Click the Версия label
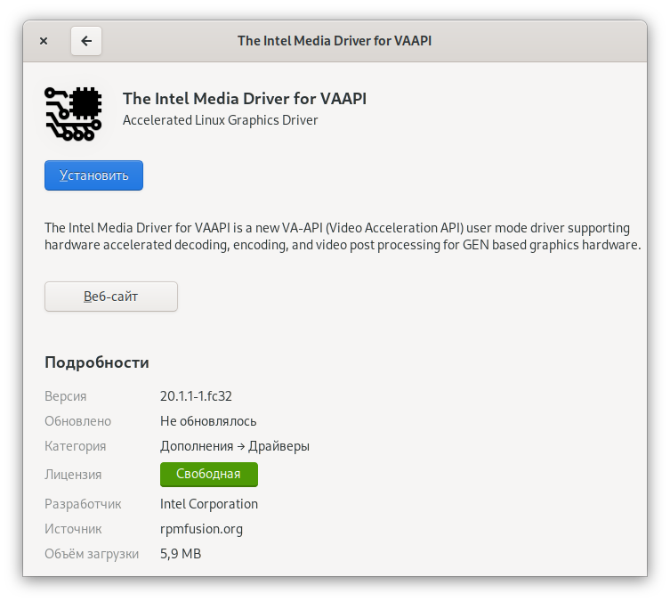This screenshot has width=670, height=602. pyautogui.click(x=65, y=396)
